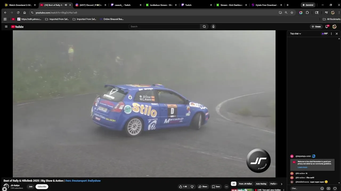Click the colorful ring extension icon
This screenshot has width=341, height=191.
click(x=301, y=12)
